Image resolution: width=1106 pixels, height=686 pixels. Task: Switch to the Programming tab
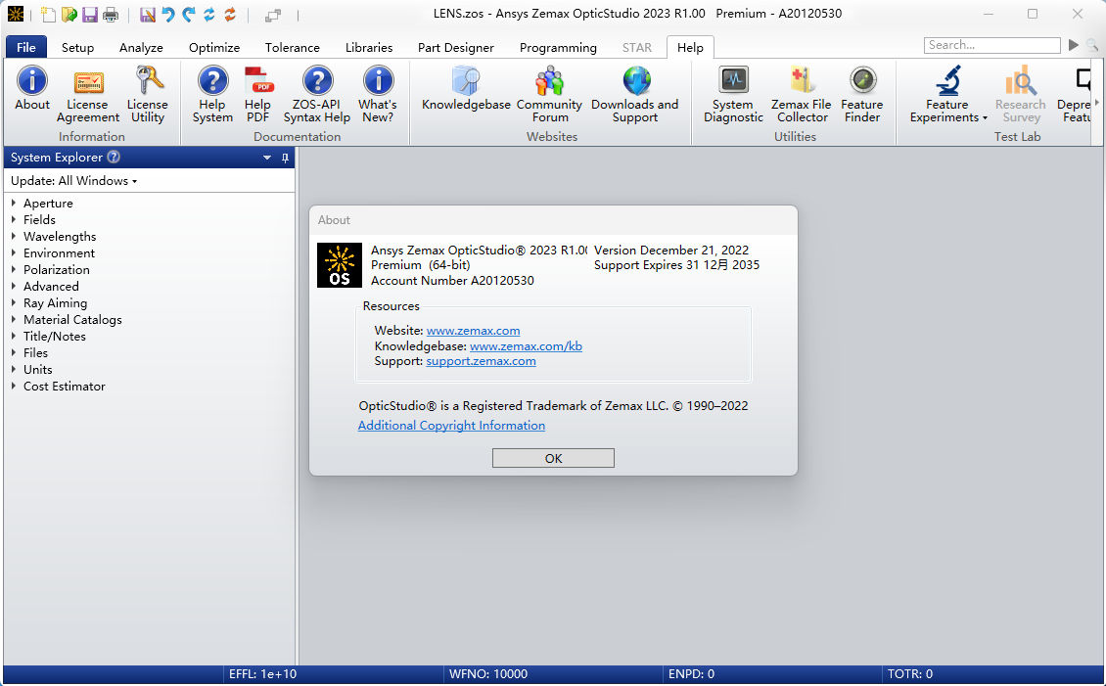(558, 47)
